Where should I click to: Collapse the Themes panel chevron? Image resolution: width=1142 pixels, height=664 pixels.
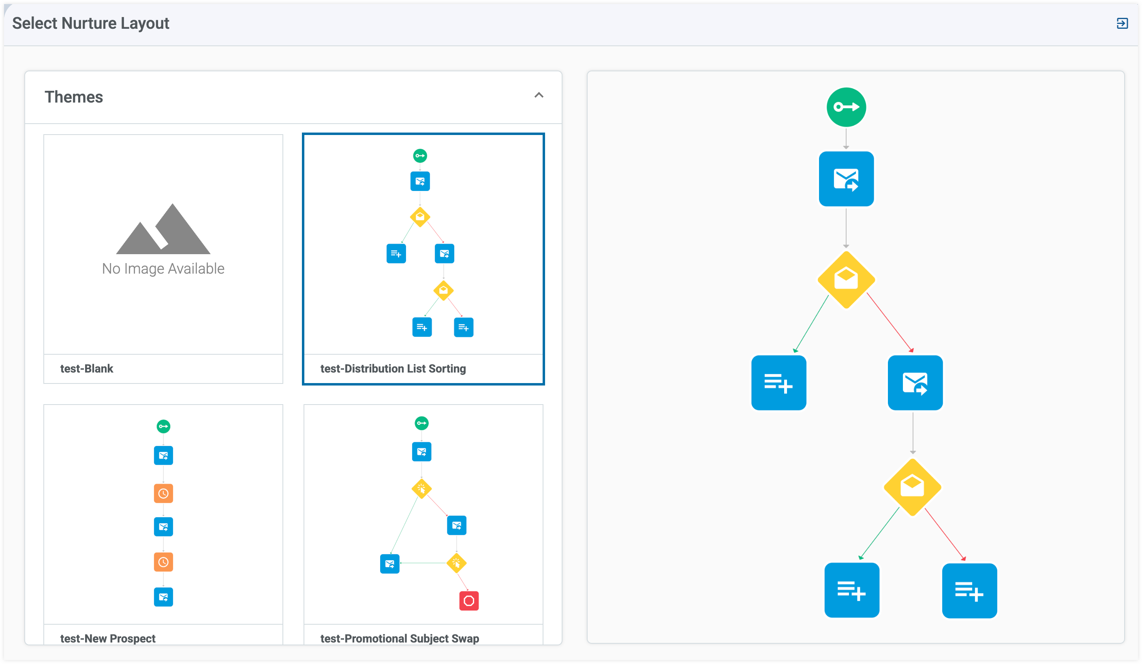coord(538,95)
